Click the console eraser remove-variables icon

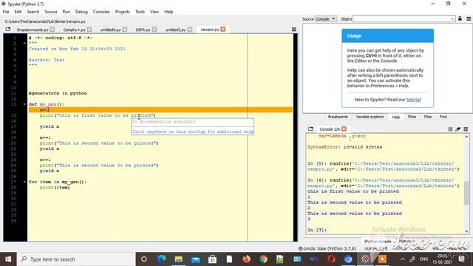tap(458, 129)
